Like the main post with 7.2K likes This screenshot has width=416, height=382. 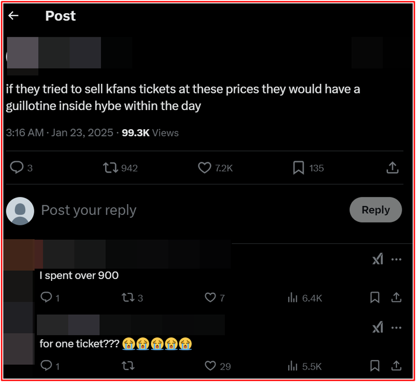coord(204,168)
